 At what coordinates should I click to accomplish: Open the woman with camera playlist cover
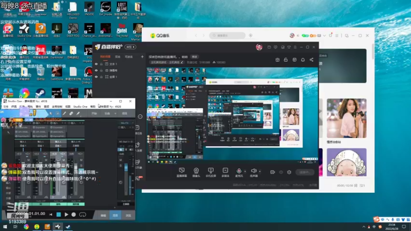click(346, 118)
